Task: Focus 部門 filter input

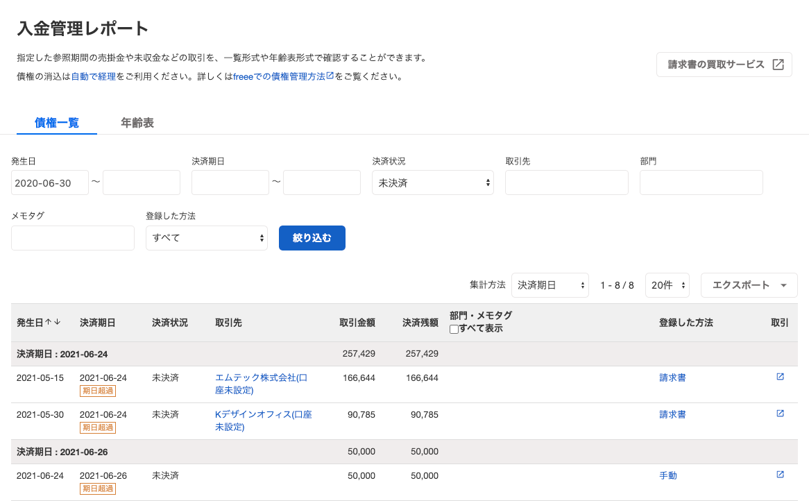Action: tap(701, 182)
